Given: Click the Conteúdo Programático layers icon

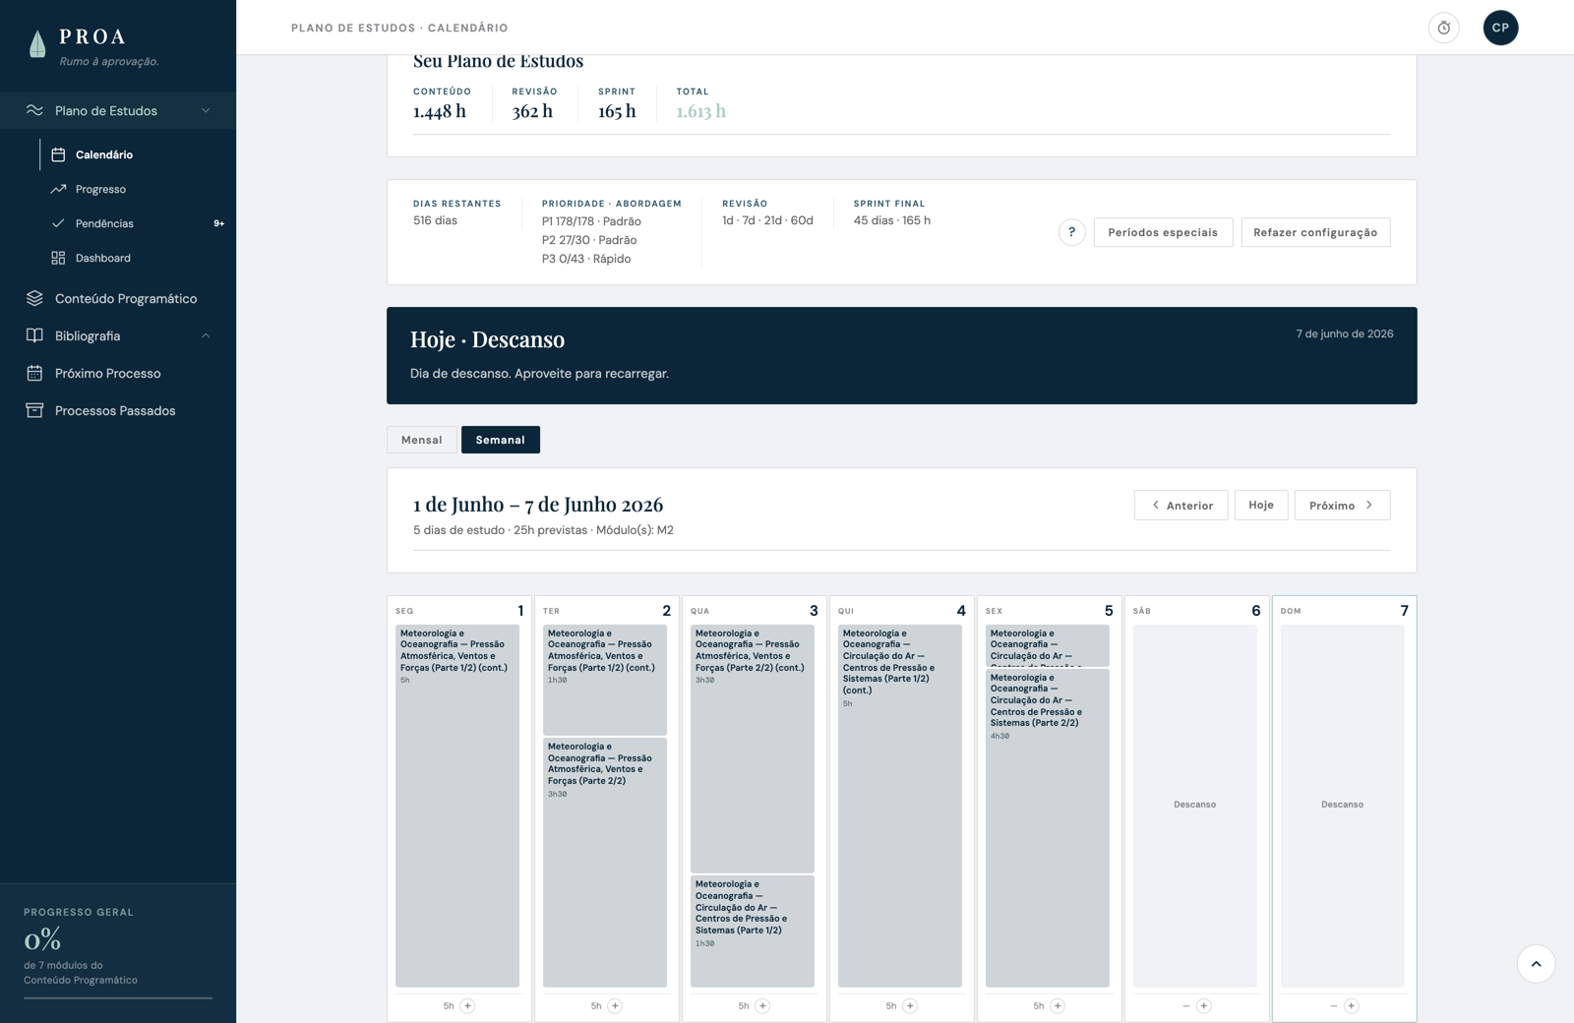Looking at the screenshot, I should coord(34,298).
